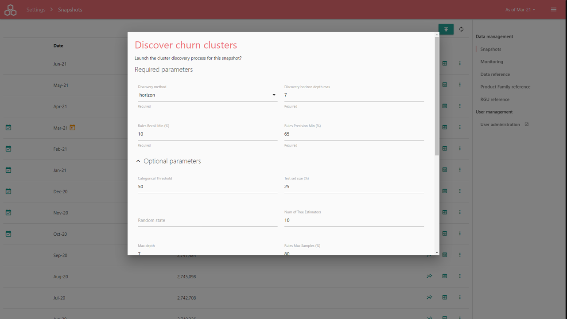Click the dialog scrollbar up arrow
The width and height of the screenshot is (567, 319).
click(437, 34)
